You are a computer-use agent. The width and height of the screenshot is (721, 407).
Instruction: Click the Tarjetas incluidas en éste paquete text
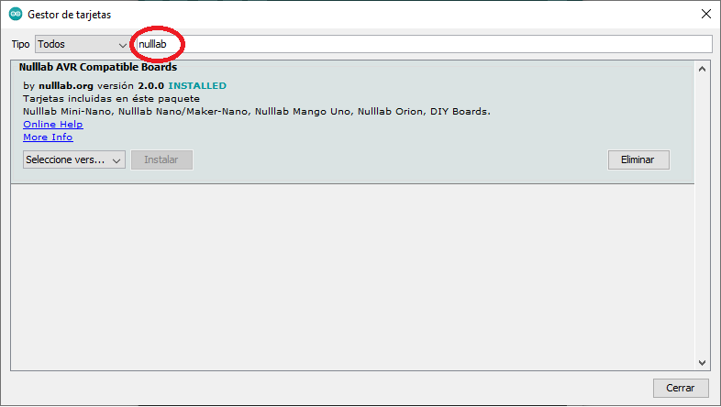point(111,99)
